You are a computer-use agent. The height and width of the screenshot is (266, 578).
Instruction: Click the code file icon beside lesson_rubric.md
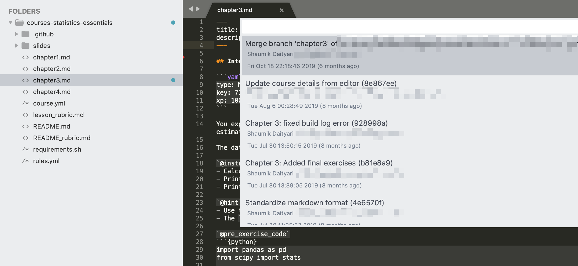26,115
